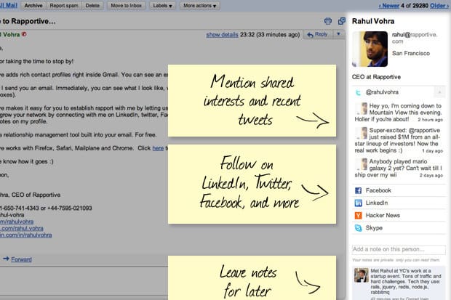Click the Forward link below the email
The width and height of the screenshot is (451, 300).
coord(20,258)
